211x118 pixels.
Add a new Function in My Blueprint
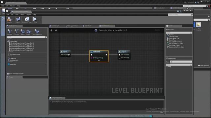tap(16, 32)
